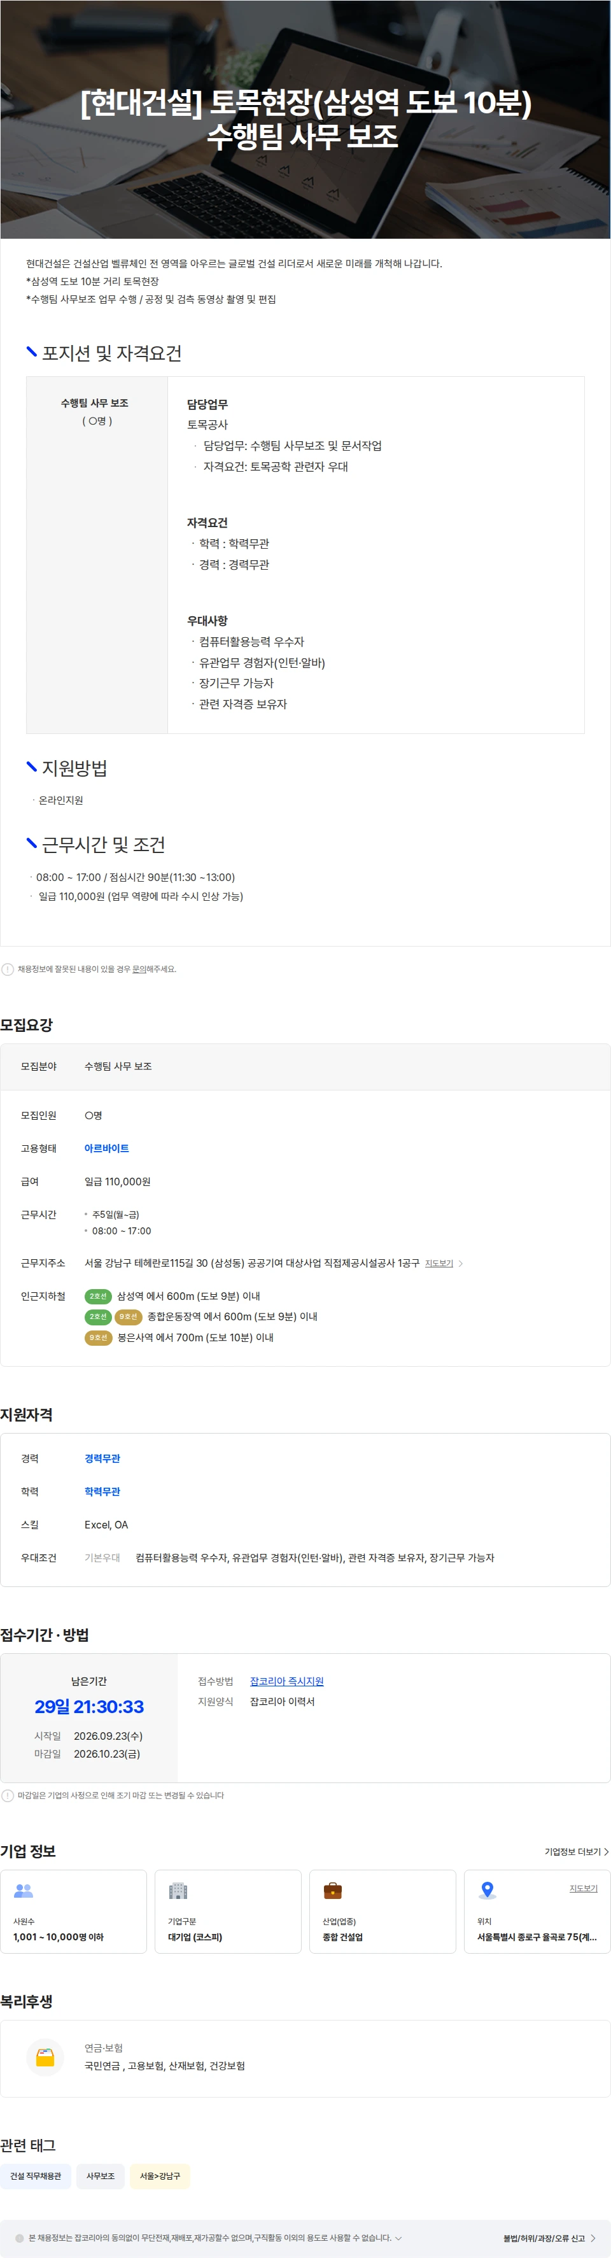Viewport: 611px width, 2258px height.
Task: Click the location pin icon
Action: [x=488, y=1891]
